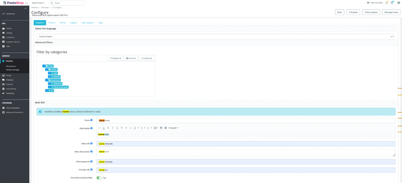Open bullet list dropdown in editor

[143, 128]
